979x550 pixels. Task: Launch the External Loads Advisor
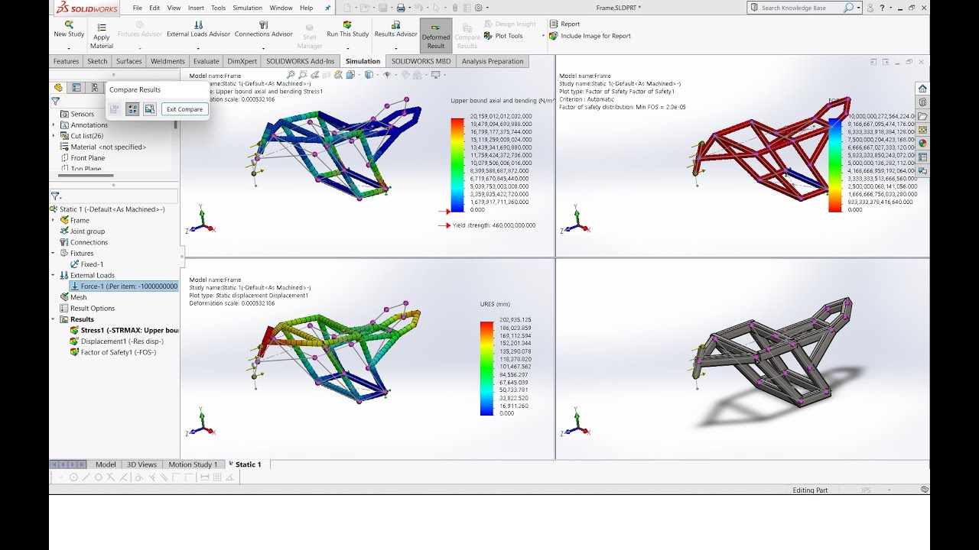pyautogui.click(x=198, y=29)
